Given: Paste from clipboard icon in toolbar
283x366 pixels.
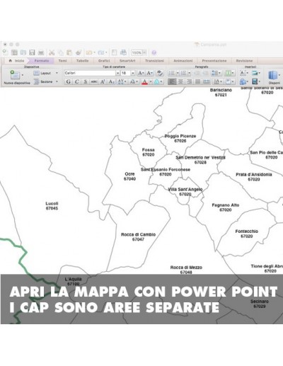Looking at the screenshot, I should click(69, 52).
